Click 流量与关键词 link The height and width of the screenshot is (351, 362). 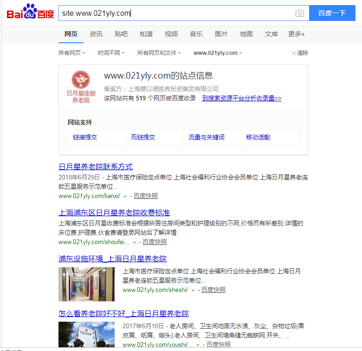pos(206,137)
